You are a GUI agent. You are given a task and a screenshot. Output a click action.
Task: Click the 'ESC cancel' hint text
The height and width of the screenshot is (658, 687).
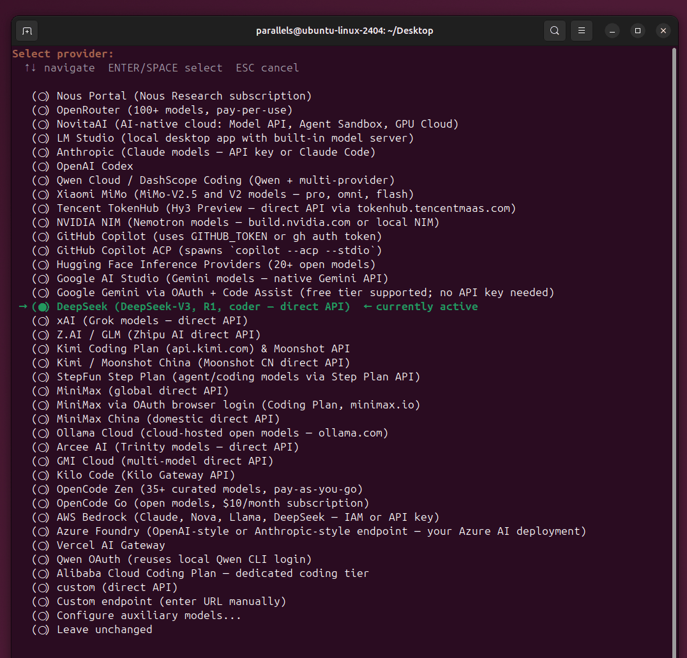[x=268, y=68]
